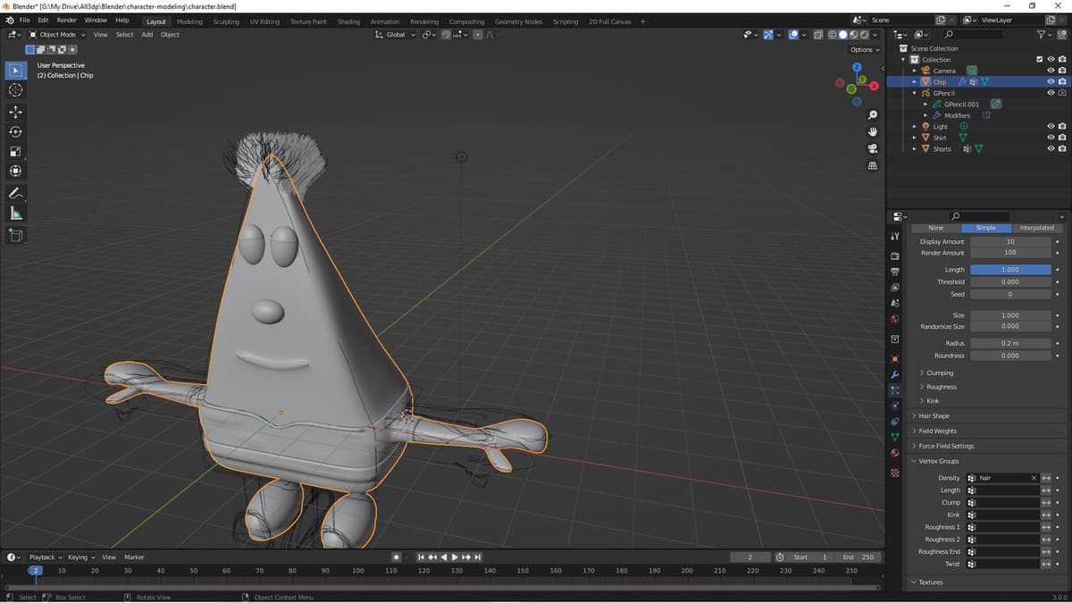Image resolution: width=1072 pixels, height=603 pixels.
Task: Expand the Camera item in outliner
Action: pyautogui.click(x=914, y=71)
